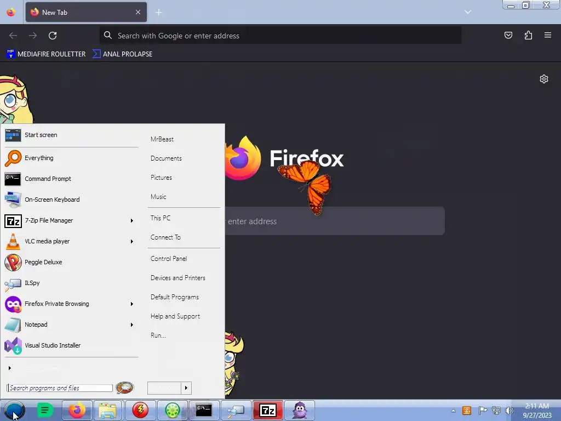Open list all tabs dropdown
561x421 pixels.
(x=468, y=12)
